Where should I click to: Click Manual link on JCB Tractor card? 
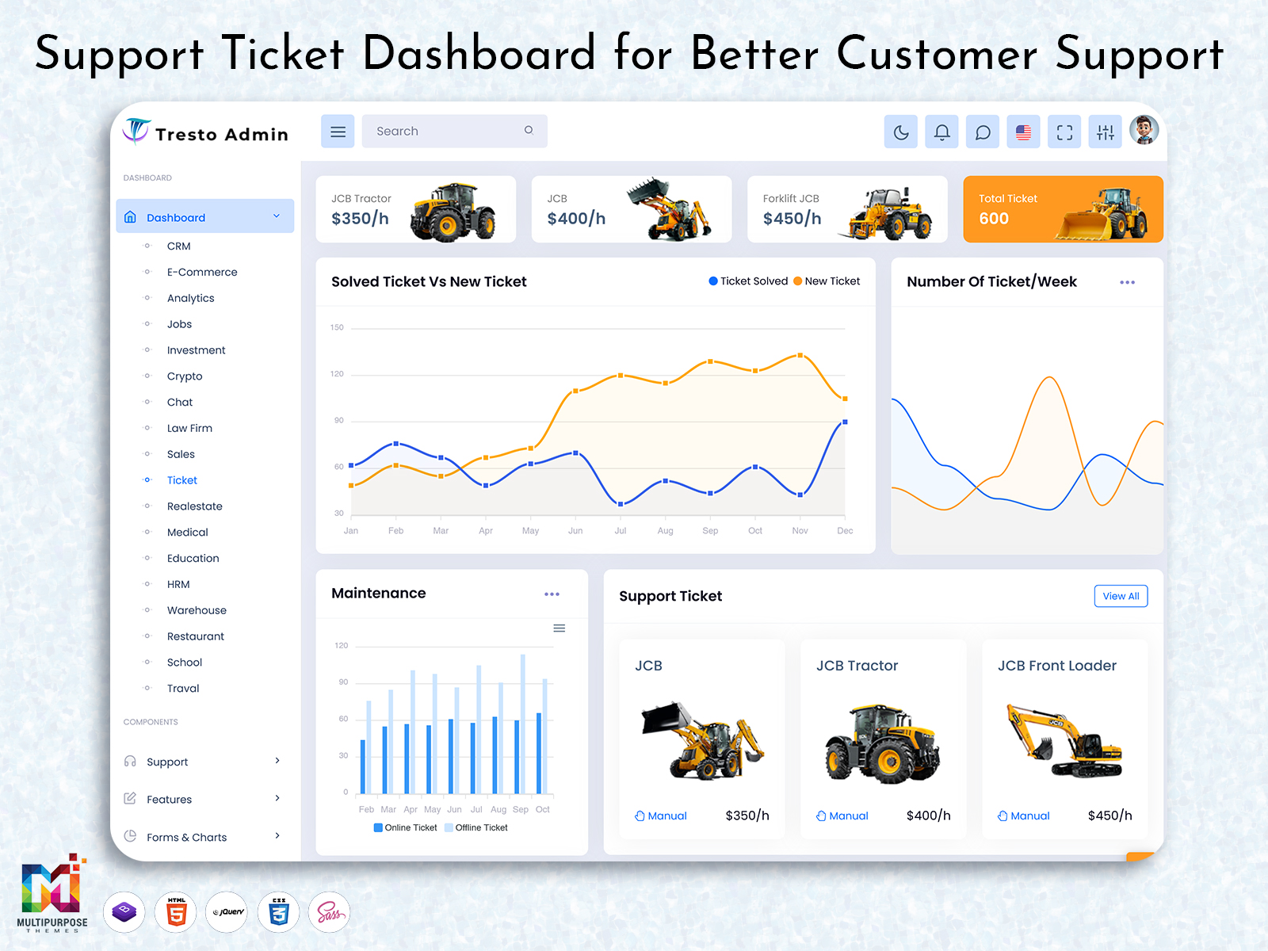tap(842, 815)
